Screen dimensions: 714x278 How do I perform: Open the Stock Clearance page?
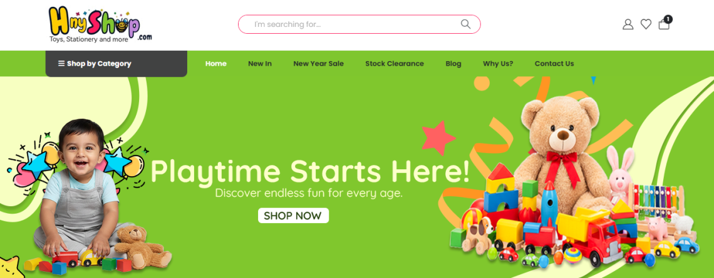pyautogui.click(x=395, y=64)
